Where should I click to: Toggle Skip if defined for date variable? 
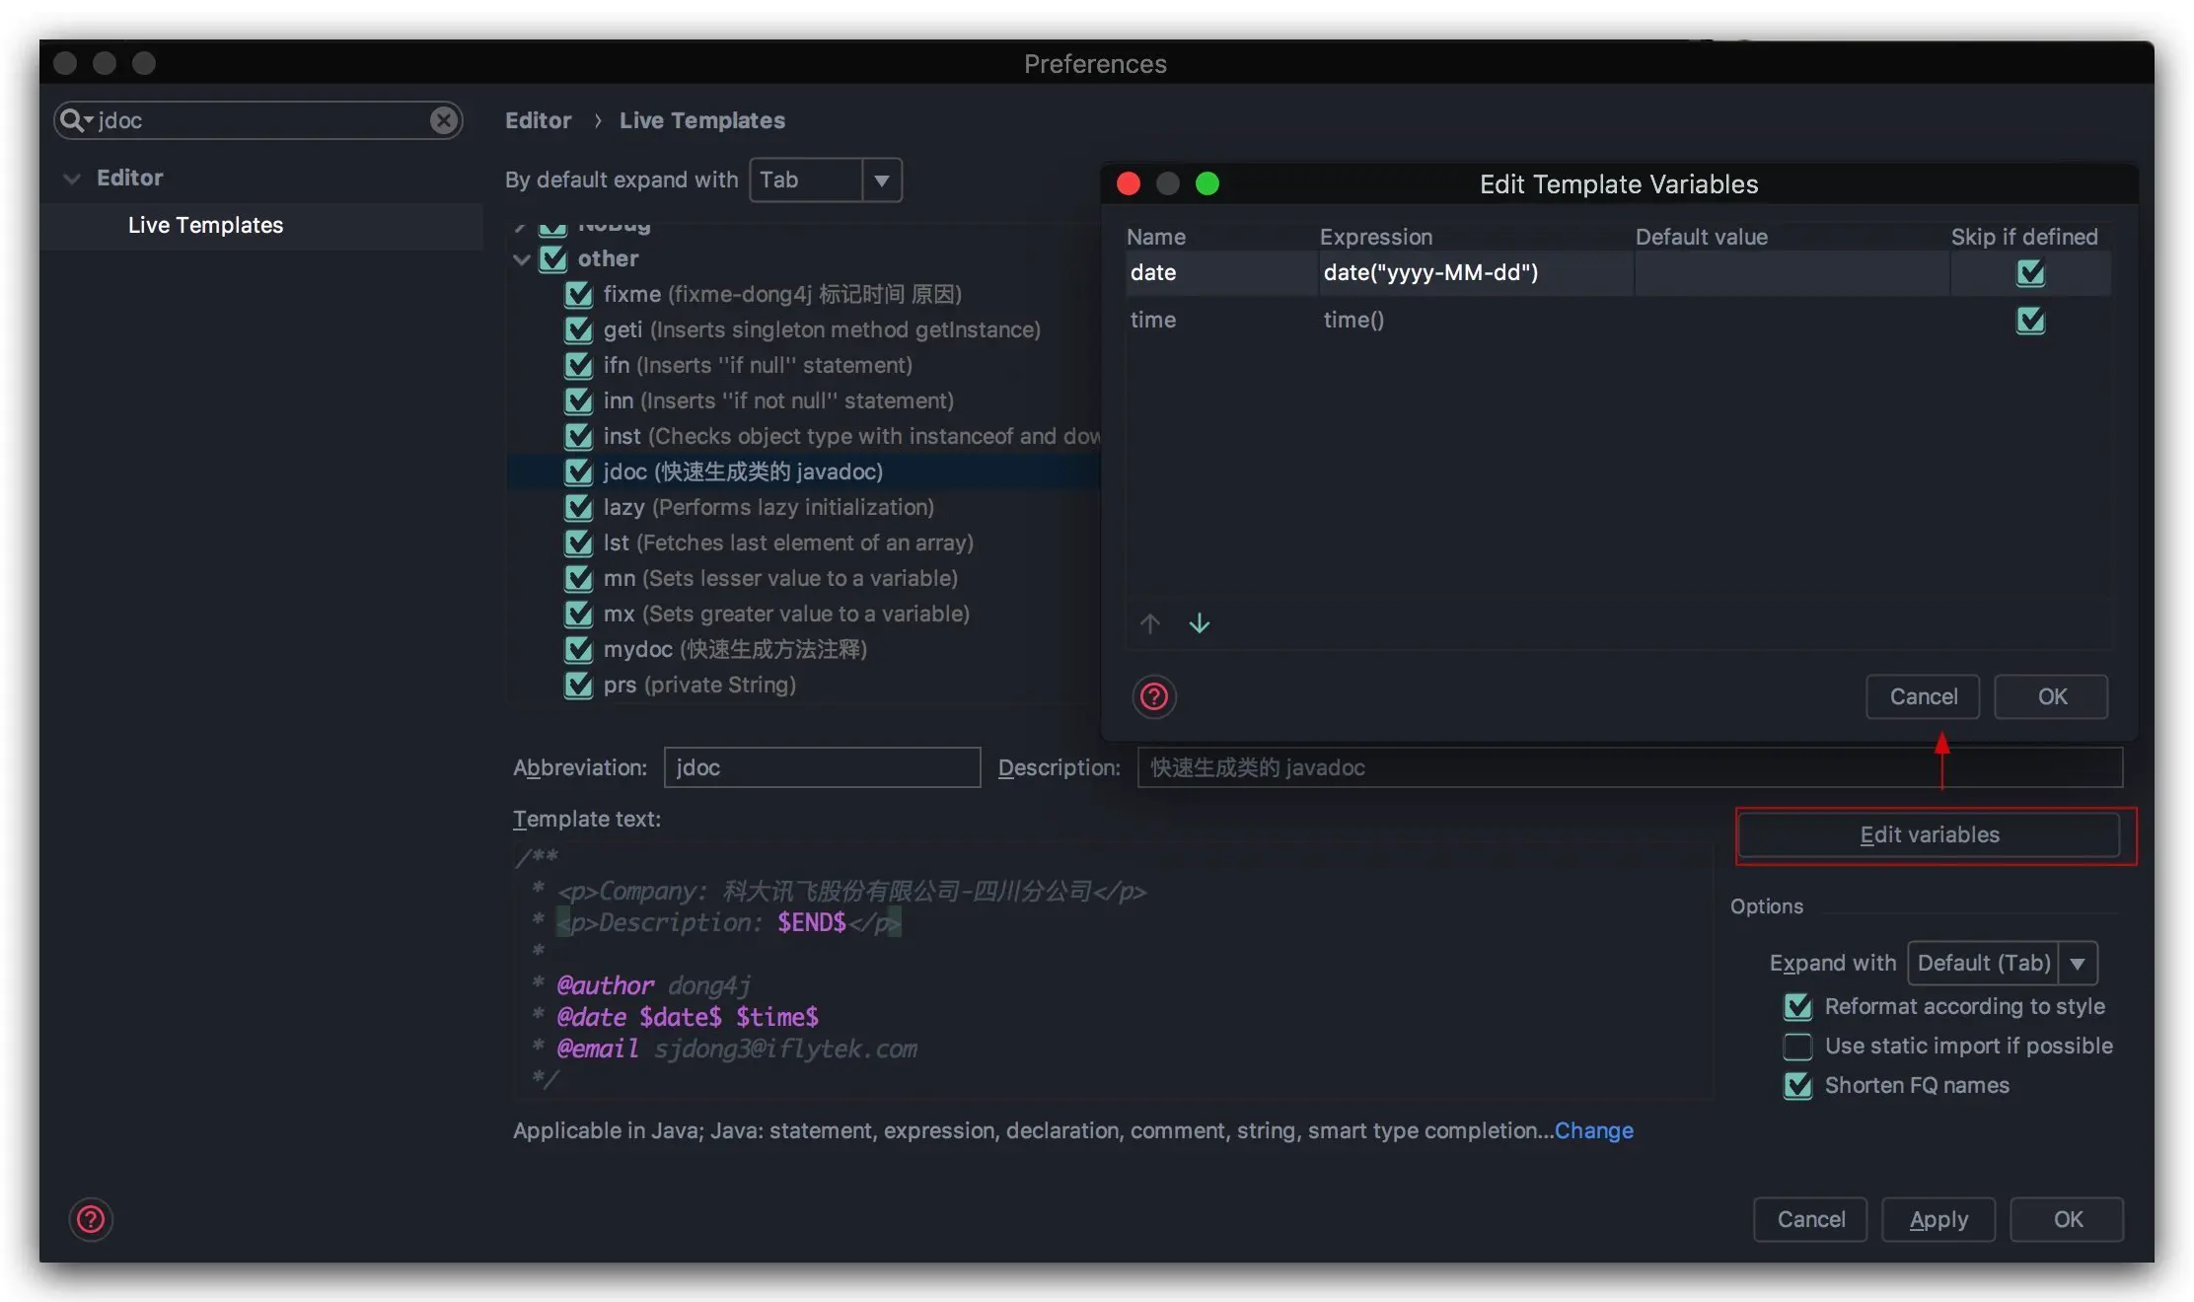pyautogui.click(x=2030, y=273)
